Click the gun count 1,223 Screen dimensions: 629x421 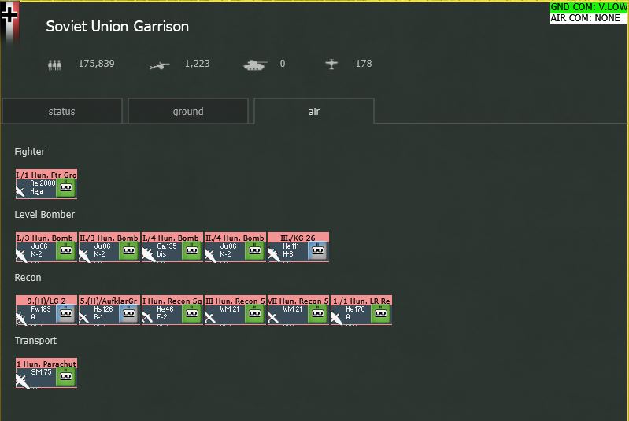197,64
